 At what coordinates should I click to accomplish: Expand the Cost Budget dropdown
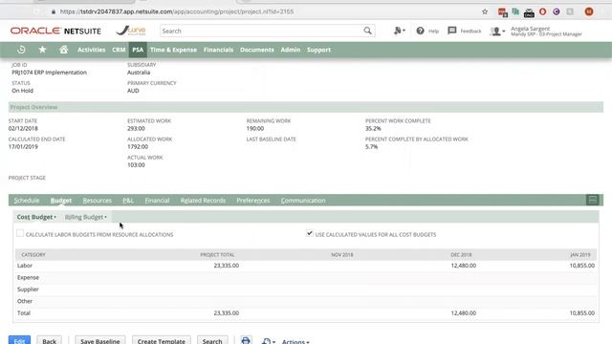(x=36, y=217)
